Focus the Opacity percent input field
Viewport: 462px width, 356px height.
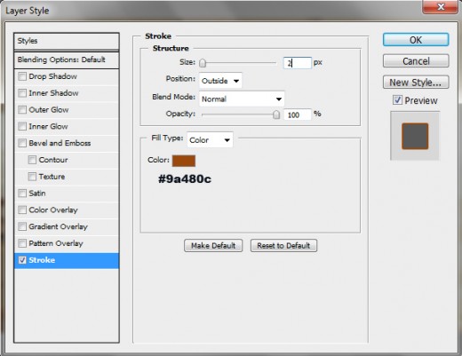298,115
